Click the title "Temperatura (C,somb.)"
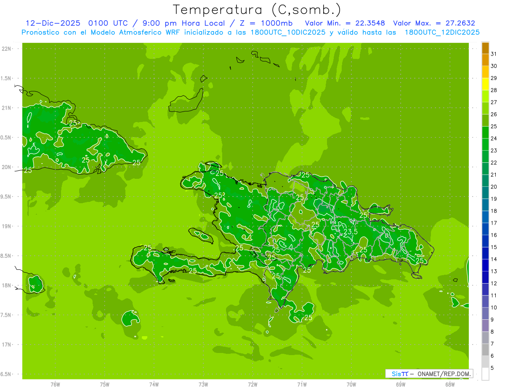 click(x=257, y=10)
